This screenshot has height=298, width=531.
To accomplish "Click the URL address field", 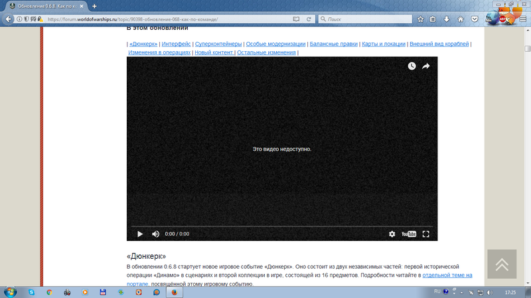I will point(169,19).
